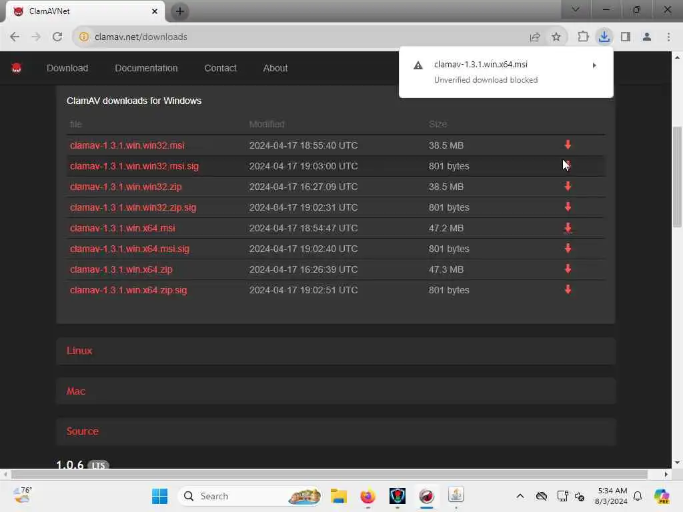Open a new browser tab

coord(179,11)
